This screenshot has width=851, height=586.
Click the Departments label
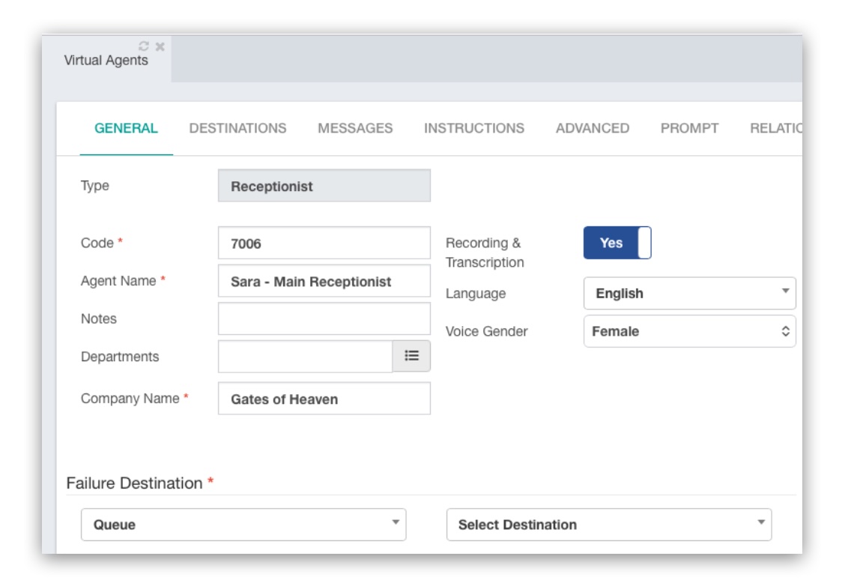[x=120, y=357]
